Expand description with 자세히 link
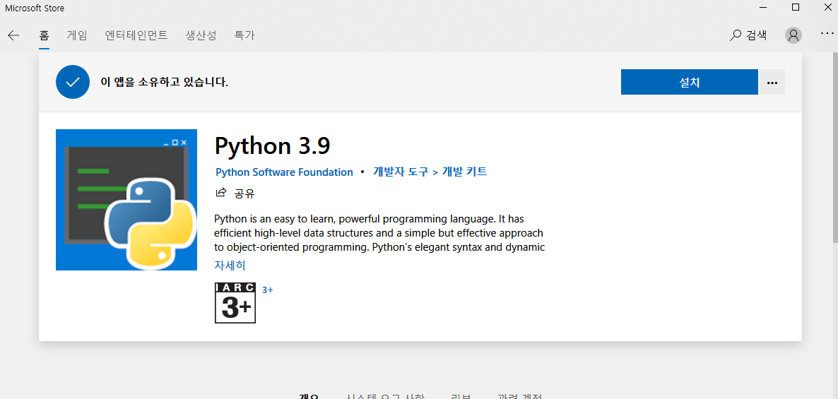 point(230,265)
